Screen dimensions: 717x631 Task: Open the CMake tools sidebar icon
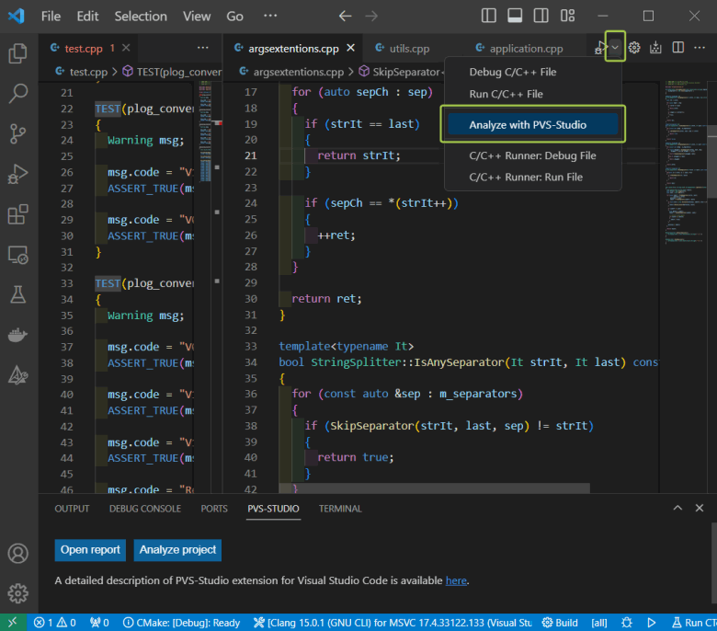pyautogui.click(x=17, y=375)
